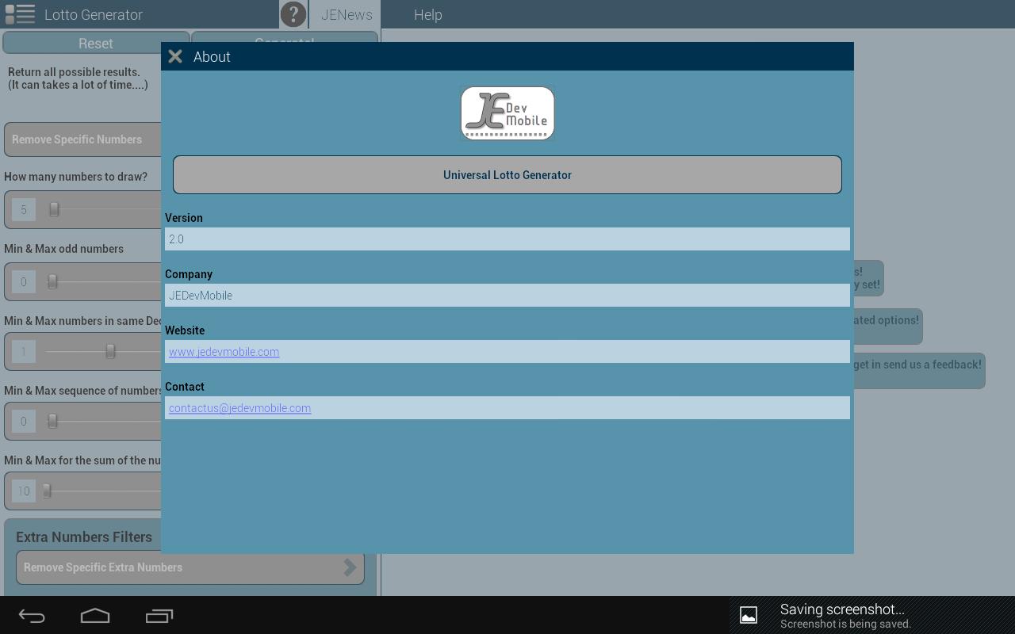Tap the Android home navigation icon
The width and height of the screenshot is (1015, 634).
tap(95, 616)
